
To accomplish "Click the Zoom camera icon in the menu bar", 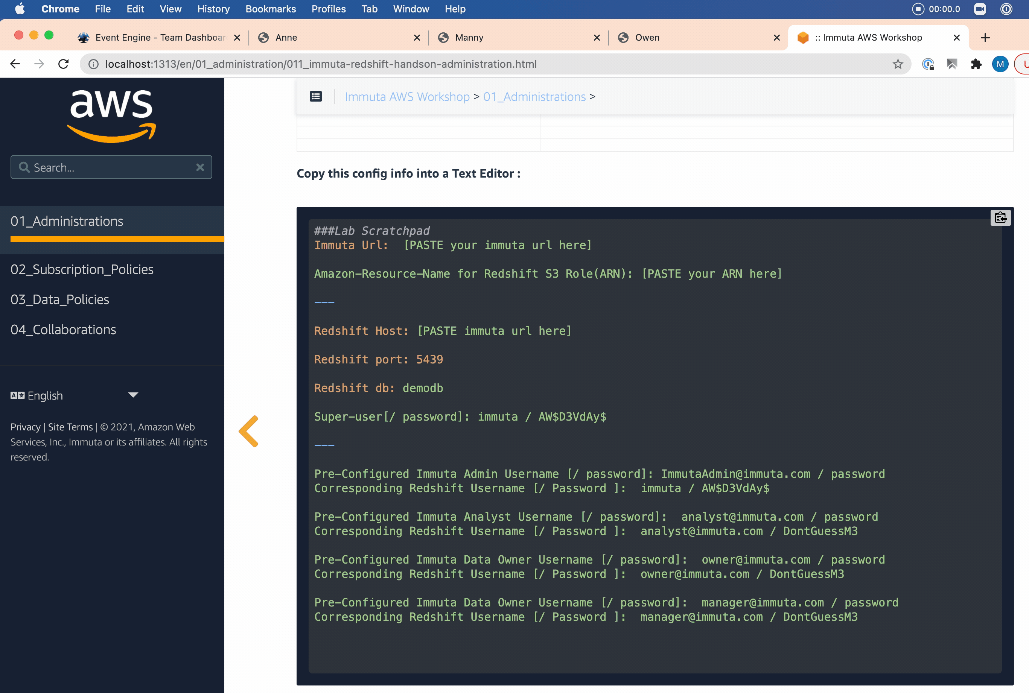I will tap(980, 9).
